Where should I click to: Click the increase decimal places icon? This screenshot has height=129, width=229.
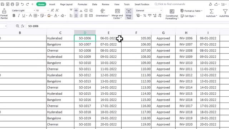click(x=155, y=15)
